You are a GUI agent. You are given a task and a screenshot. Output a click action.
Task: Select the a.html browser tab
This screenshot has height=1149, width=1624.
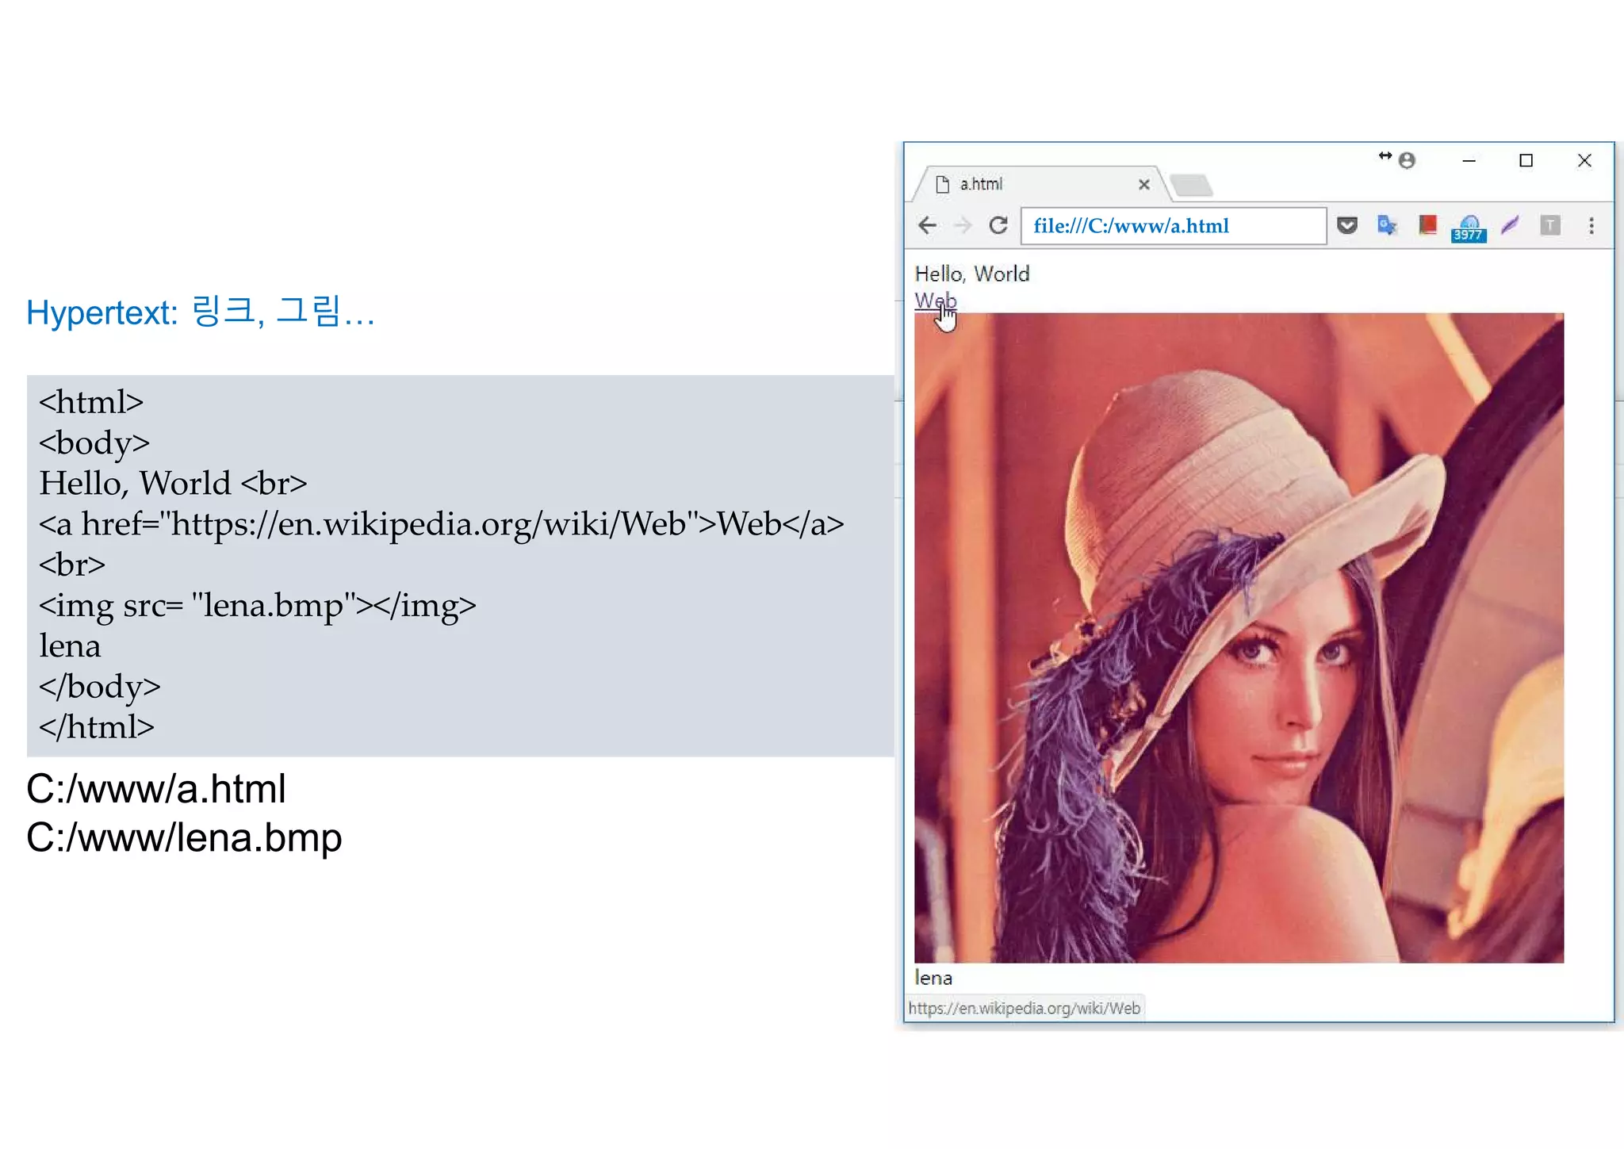[1043, 184]
